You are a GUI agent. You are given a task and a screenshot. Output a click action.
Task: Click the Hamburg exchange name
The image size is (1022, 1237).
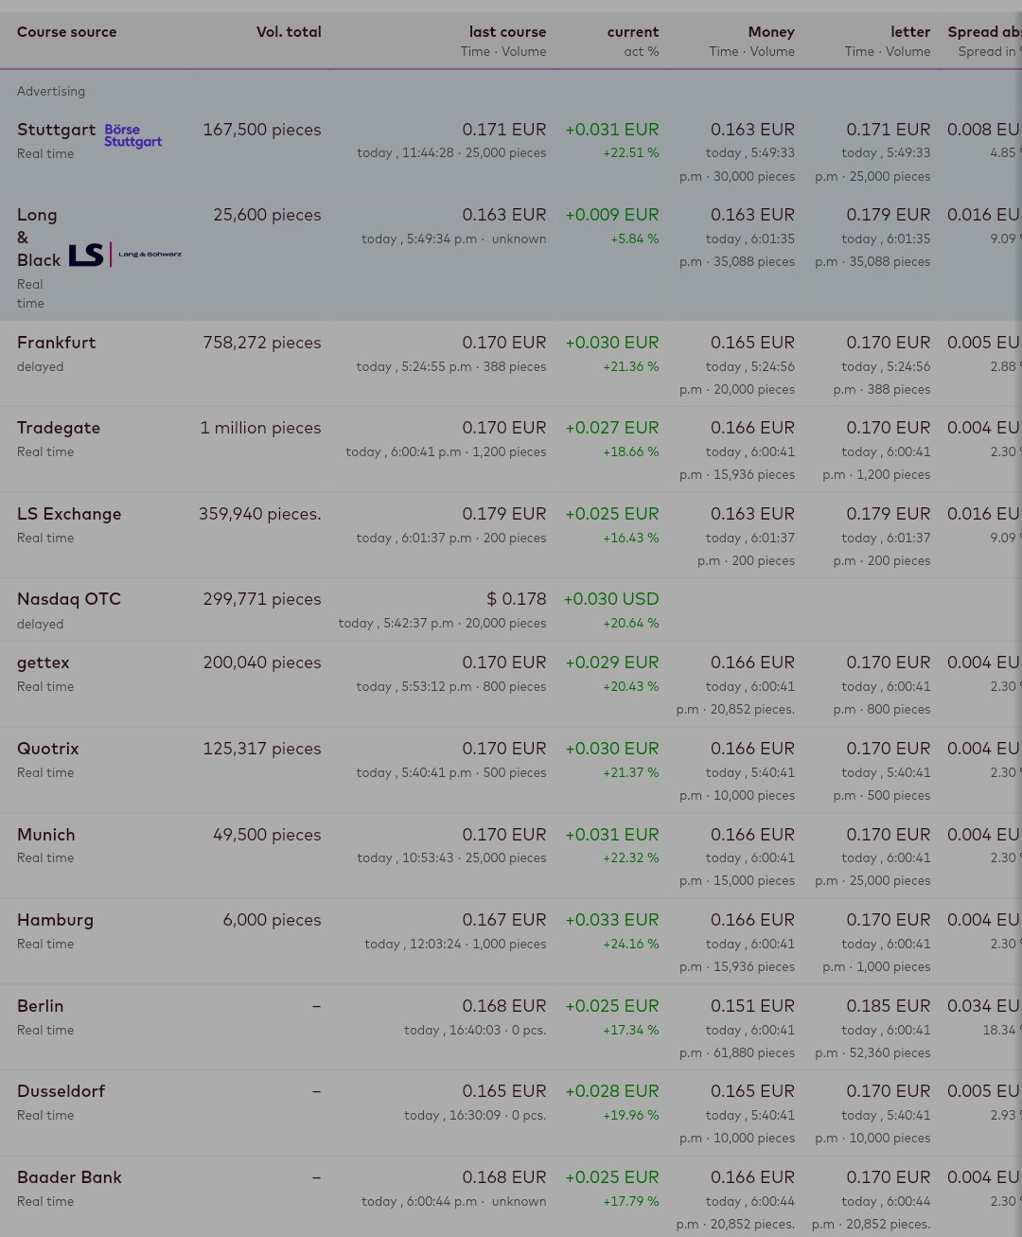55,920
